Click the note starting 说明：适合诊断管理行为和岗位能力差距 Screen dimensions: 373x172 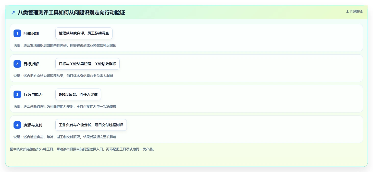coord(65,106)
